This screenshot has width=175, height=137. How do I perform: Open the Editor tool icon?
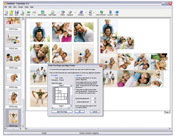(x=63, y=13)
